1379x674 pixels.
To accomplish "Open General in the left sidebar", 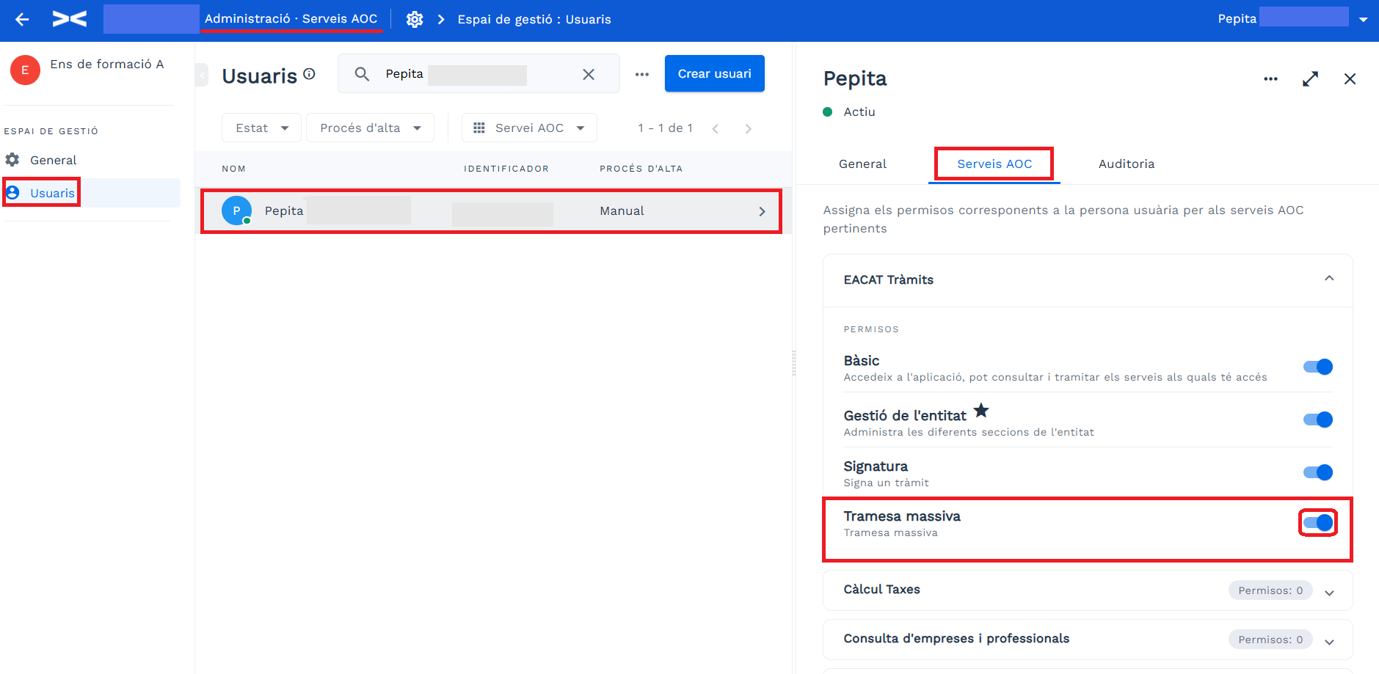I will [x=53, y=161].
